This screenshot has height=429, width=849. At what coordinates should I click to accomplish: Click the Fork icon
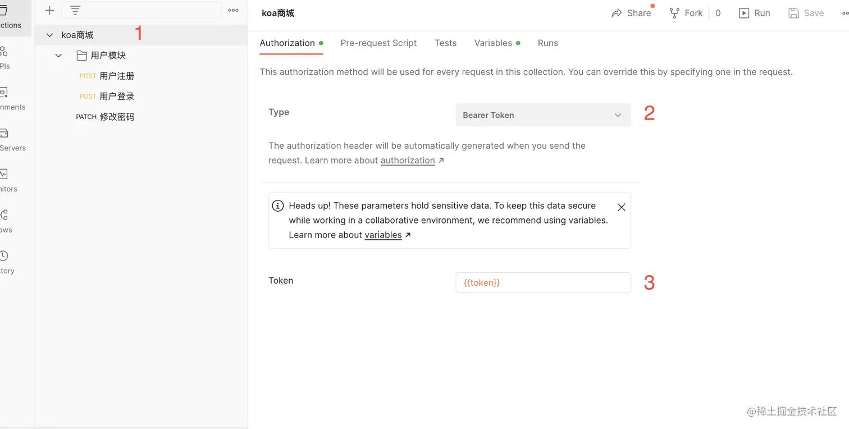(x=674, y=13)
